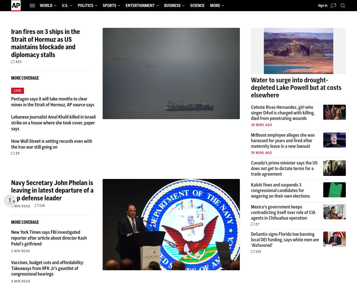The height and width of the screenshot is (285, 357).
Task: Open MrBeast story thumbnail
Action: 334,140
